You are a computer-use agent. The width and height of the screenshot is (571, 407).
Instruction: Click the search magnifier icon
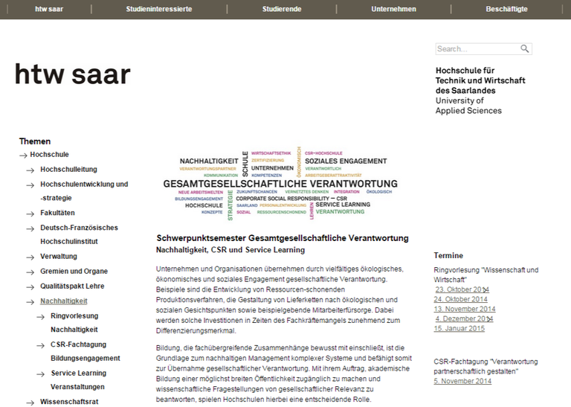(x=524, y=49)
